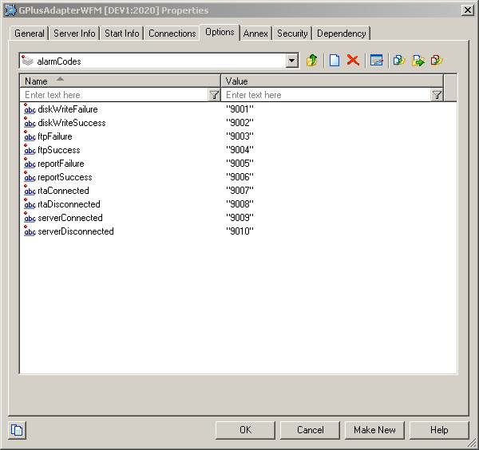Click the Make New button
This screenshot has width=479, height=450.
(374, 430)
